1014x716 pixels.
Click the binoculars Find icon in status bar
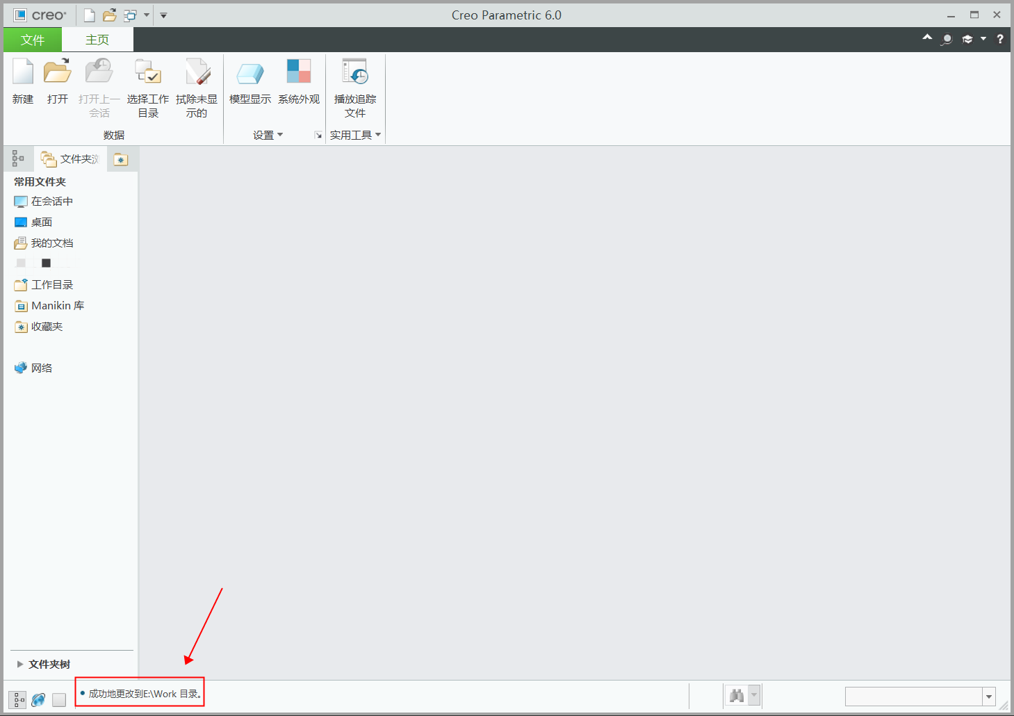point(737,695)
